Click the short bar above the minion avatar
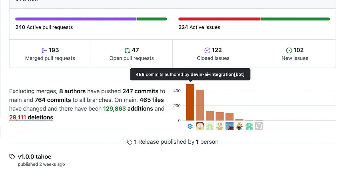343x171 pixels. [239, 120]
